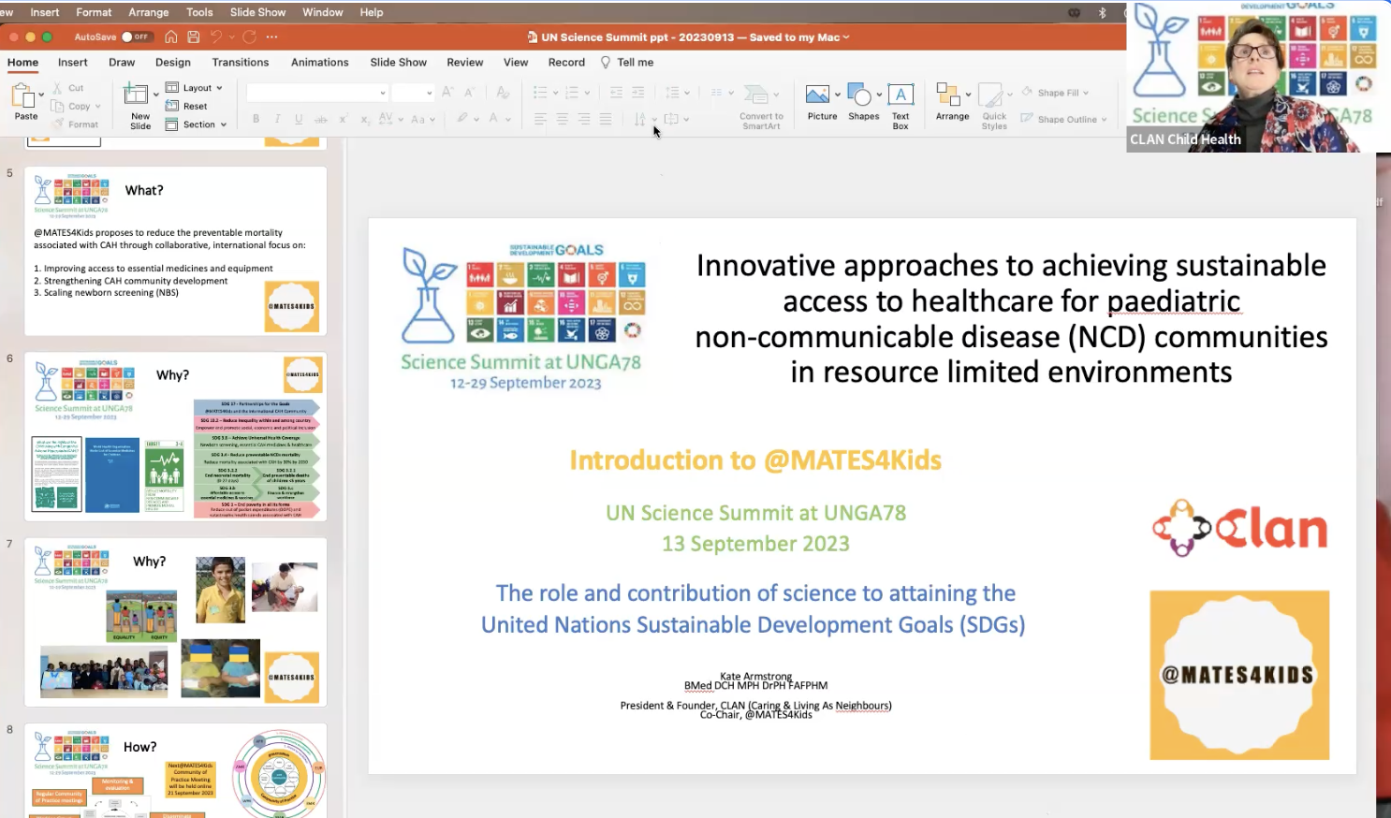The image size is (1391, 818).
Task: Open the Home icon in title bar
Action: click(x=170, y=37)
